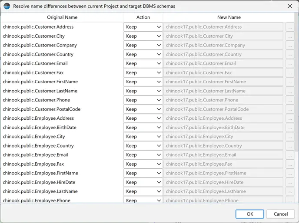Viewport: 299px width, 223px height.
Task: Click ellipsis button for Employee.LastName new name
Action: coord(290,191)
